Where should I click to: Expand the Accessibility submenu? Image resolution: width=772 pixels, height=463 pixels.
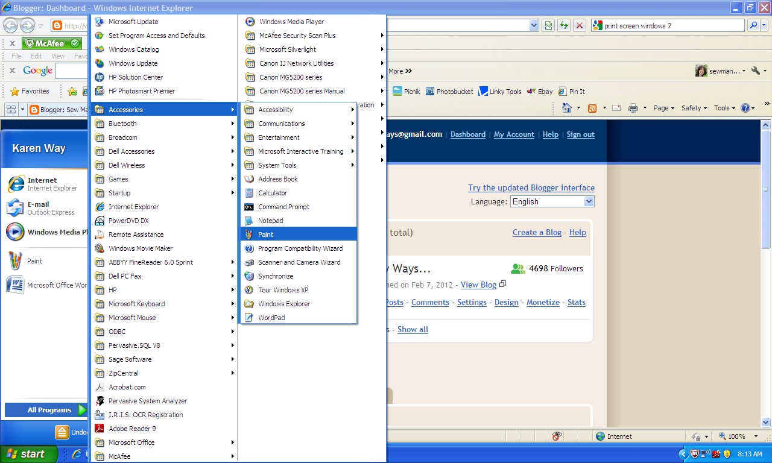coord(299,110)
